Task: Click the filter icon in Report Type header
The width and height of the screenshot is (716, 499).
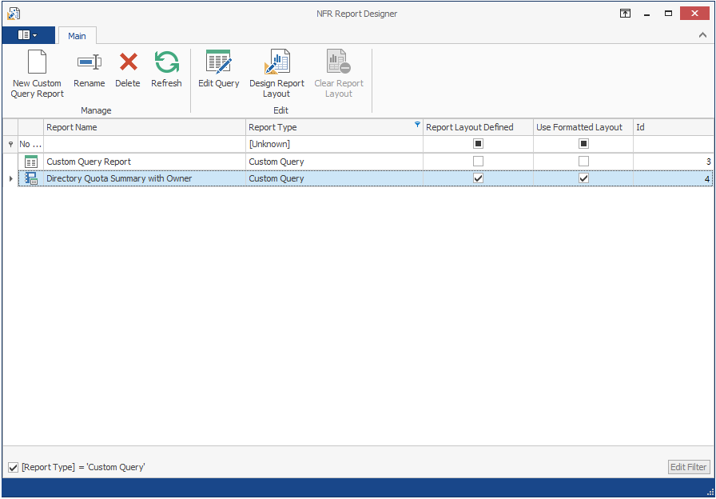Action: 416,125
